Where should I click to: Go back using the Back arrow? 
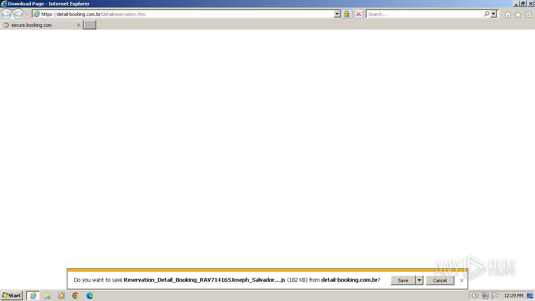click(x=6, y=14)
